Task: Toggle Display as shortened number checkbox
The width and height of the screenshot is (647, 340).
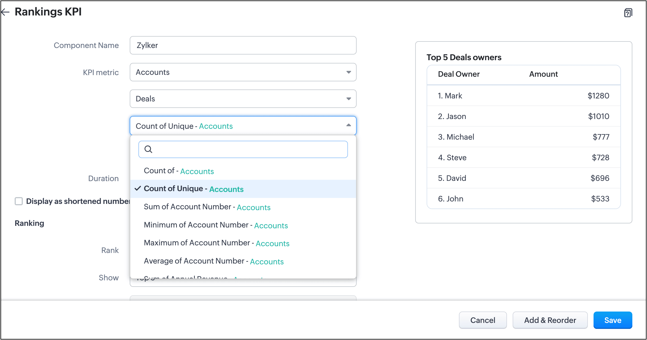Action: [x=19, y=201]
